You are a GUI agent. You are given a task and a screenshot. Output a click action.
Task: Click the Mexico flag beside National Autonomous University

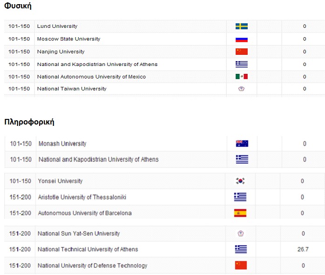(x=242, y=77)
